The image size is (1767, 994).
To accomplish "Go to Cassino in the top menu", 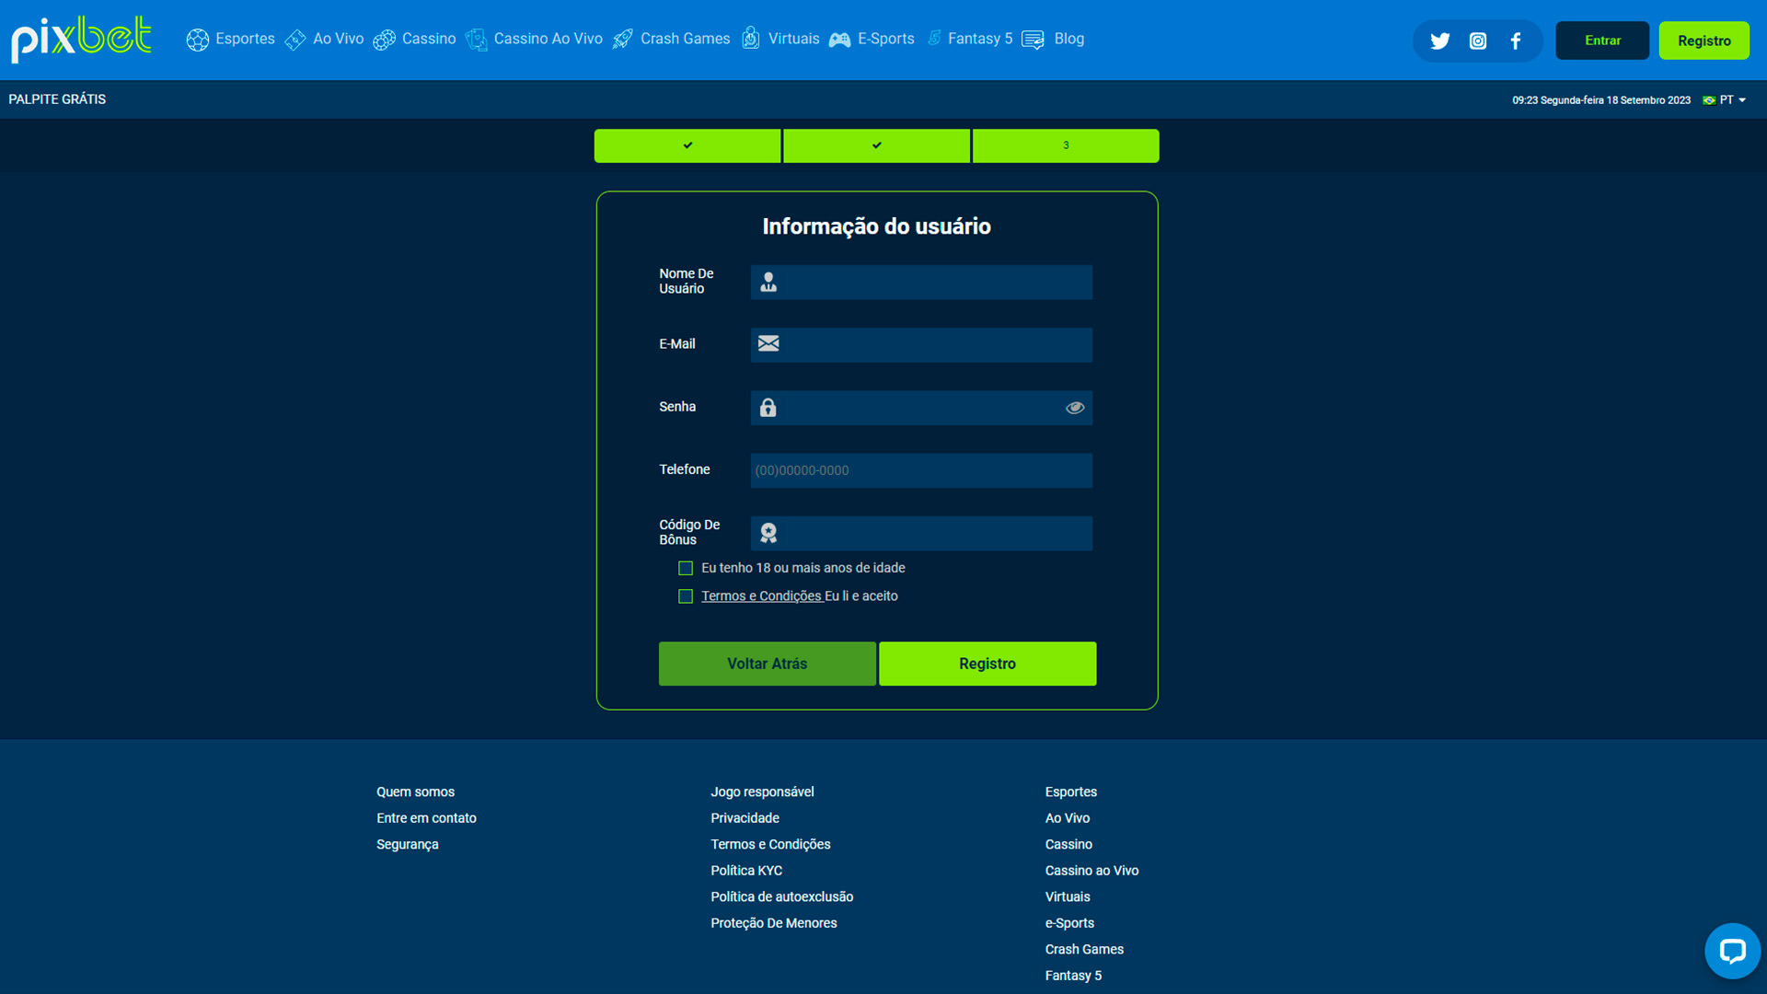I will [429, 39].
